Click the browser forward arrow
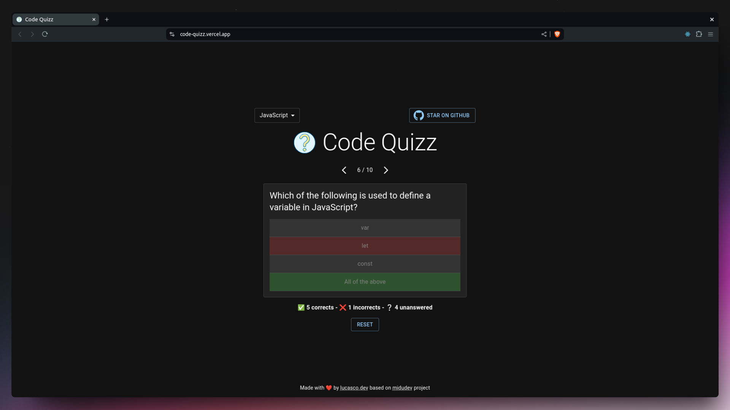This screenshot has height=410, width=730. point(32,34)
